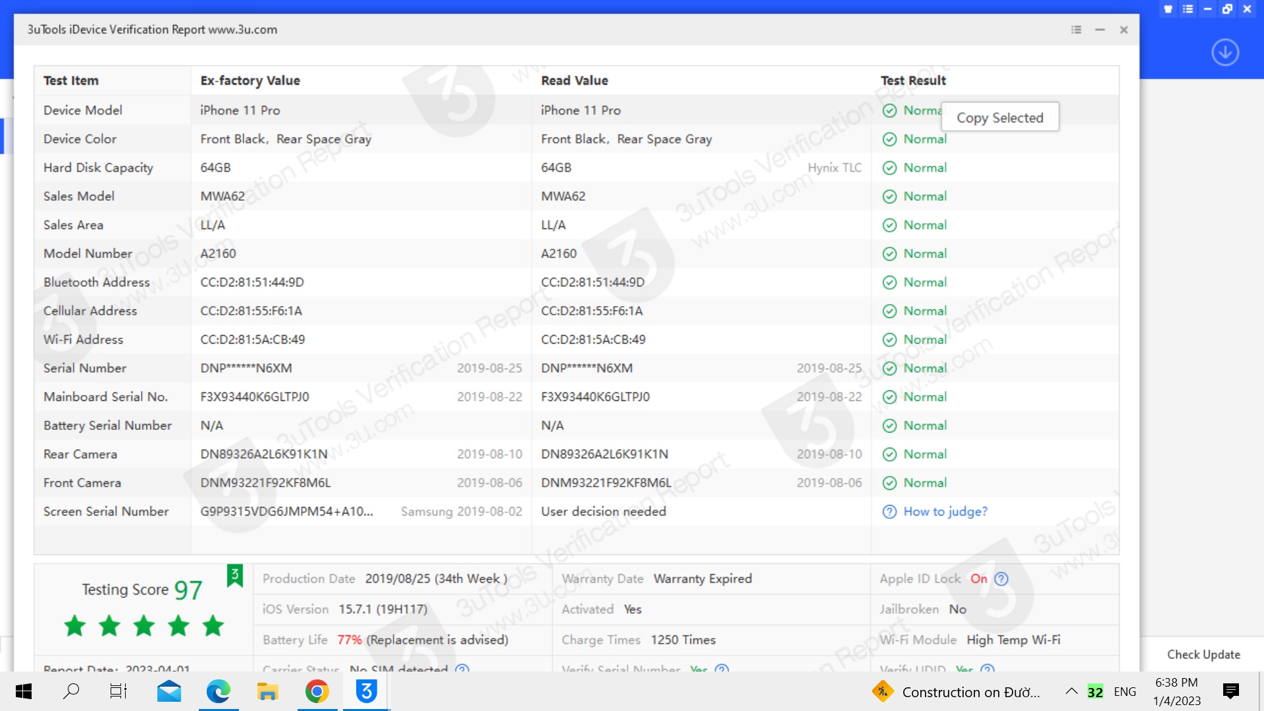Click Verify Serial Number help icon
The width and height of the screenshot is (1264, 711).
(x=722, y=669)
